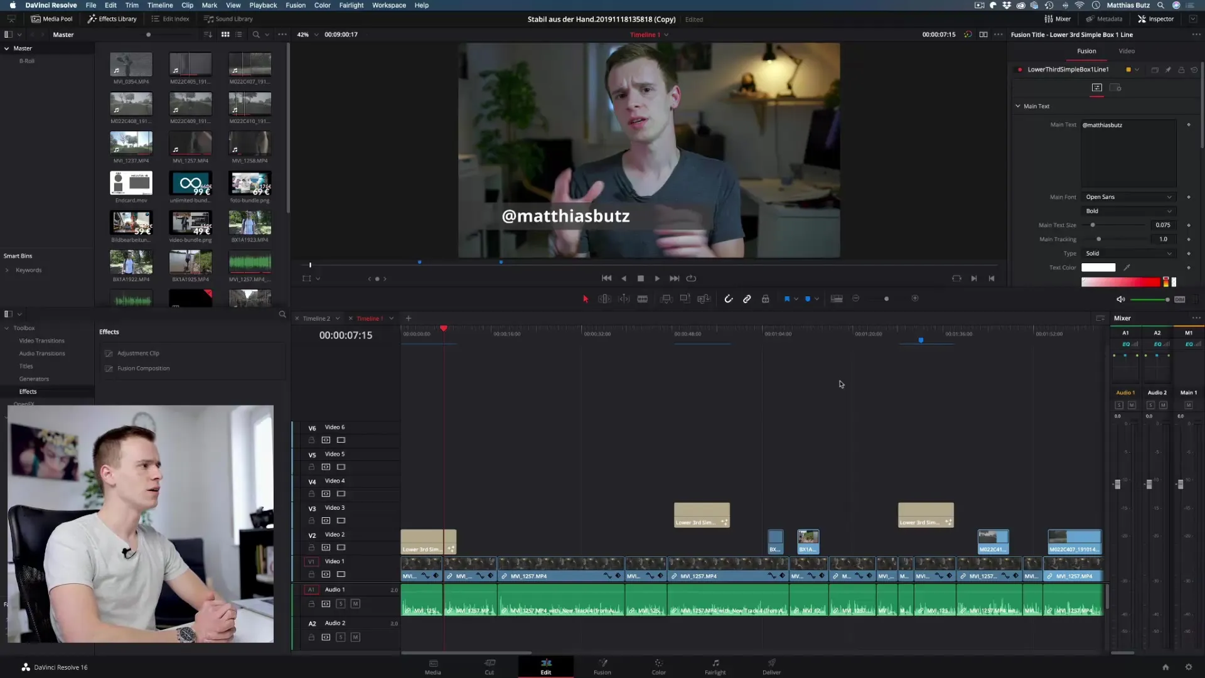This screenshot has width=1205, height=678.
Task: Open the Effects Library panel
Action: pyautogui.click(x=112, y=19)
